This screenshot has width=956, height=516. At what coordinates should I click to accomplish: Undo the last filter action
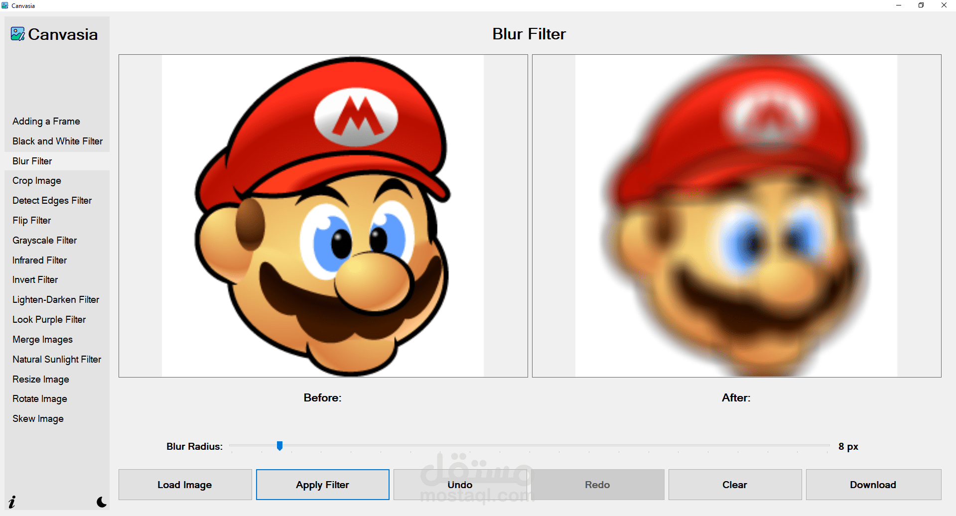click(x=460, y=485)
